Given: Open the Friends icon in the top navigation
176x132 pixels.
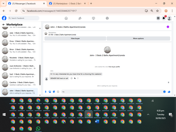Looking at the screenshot, I should (x=80, y=18).
